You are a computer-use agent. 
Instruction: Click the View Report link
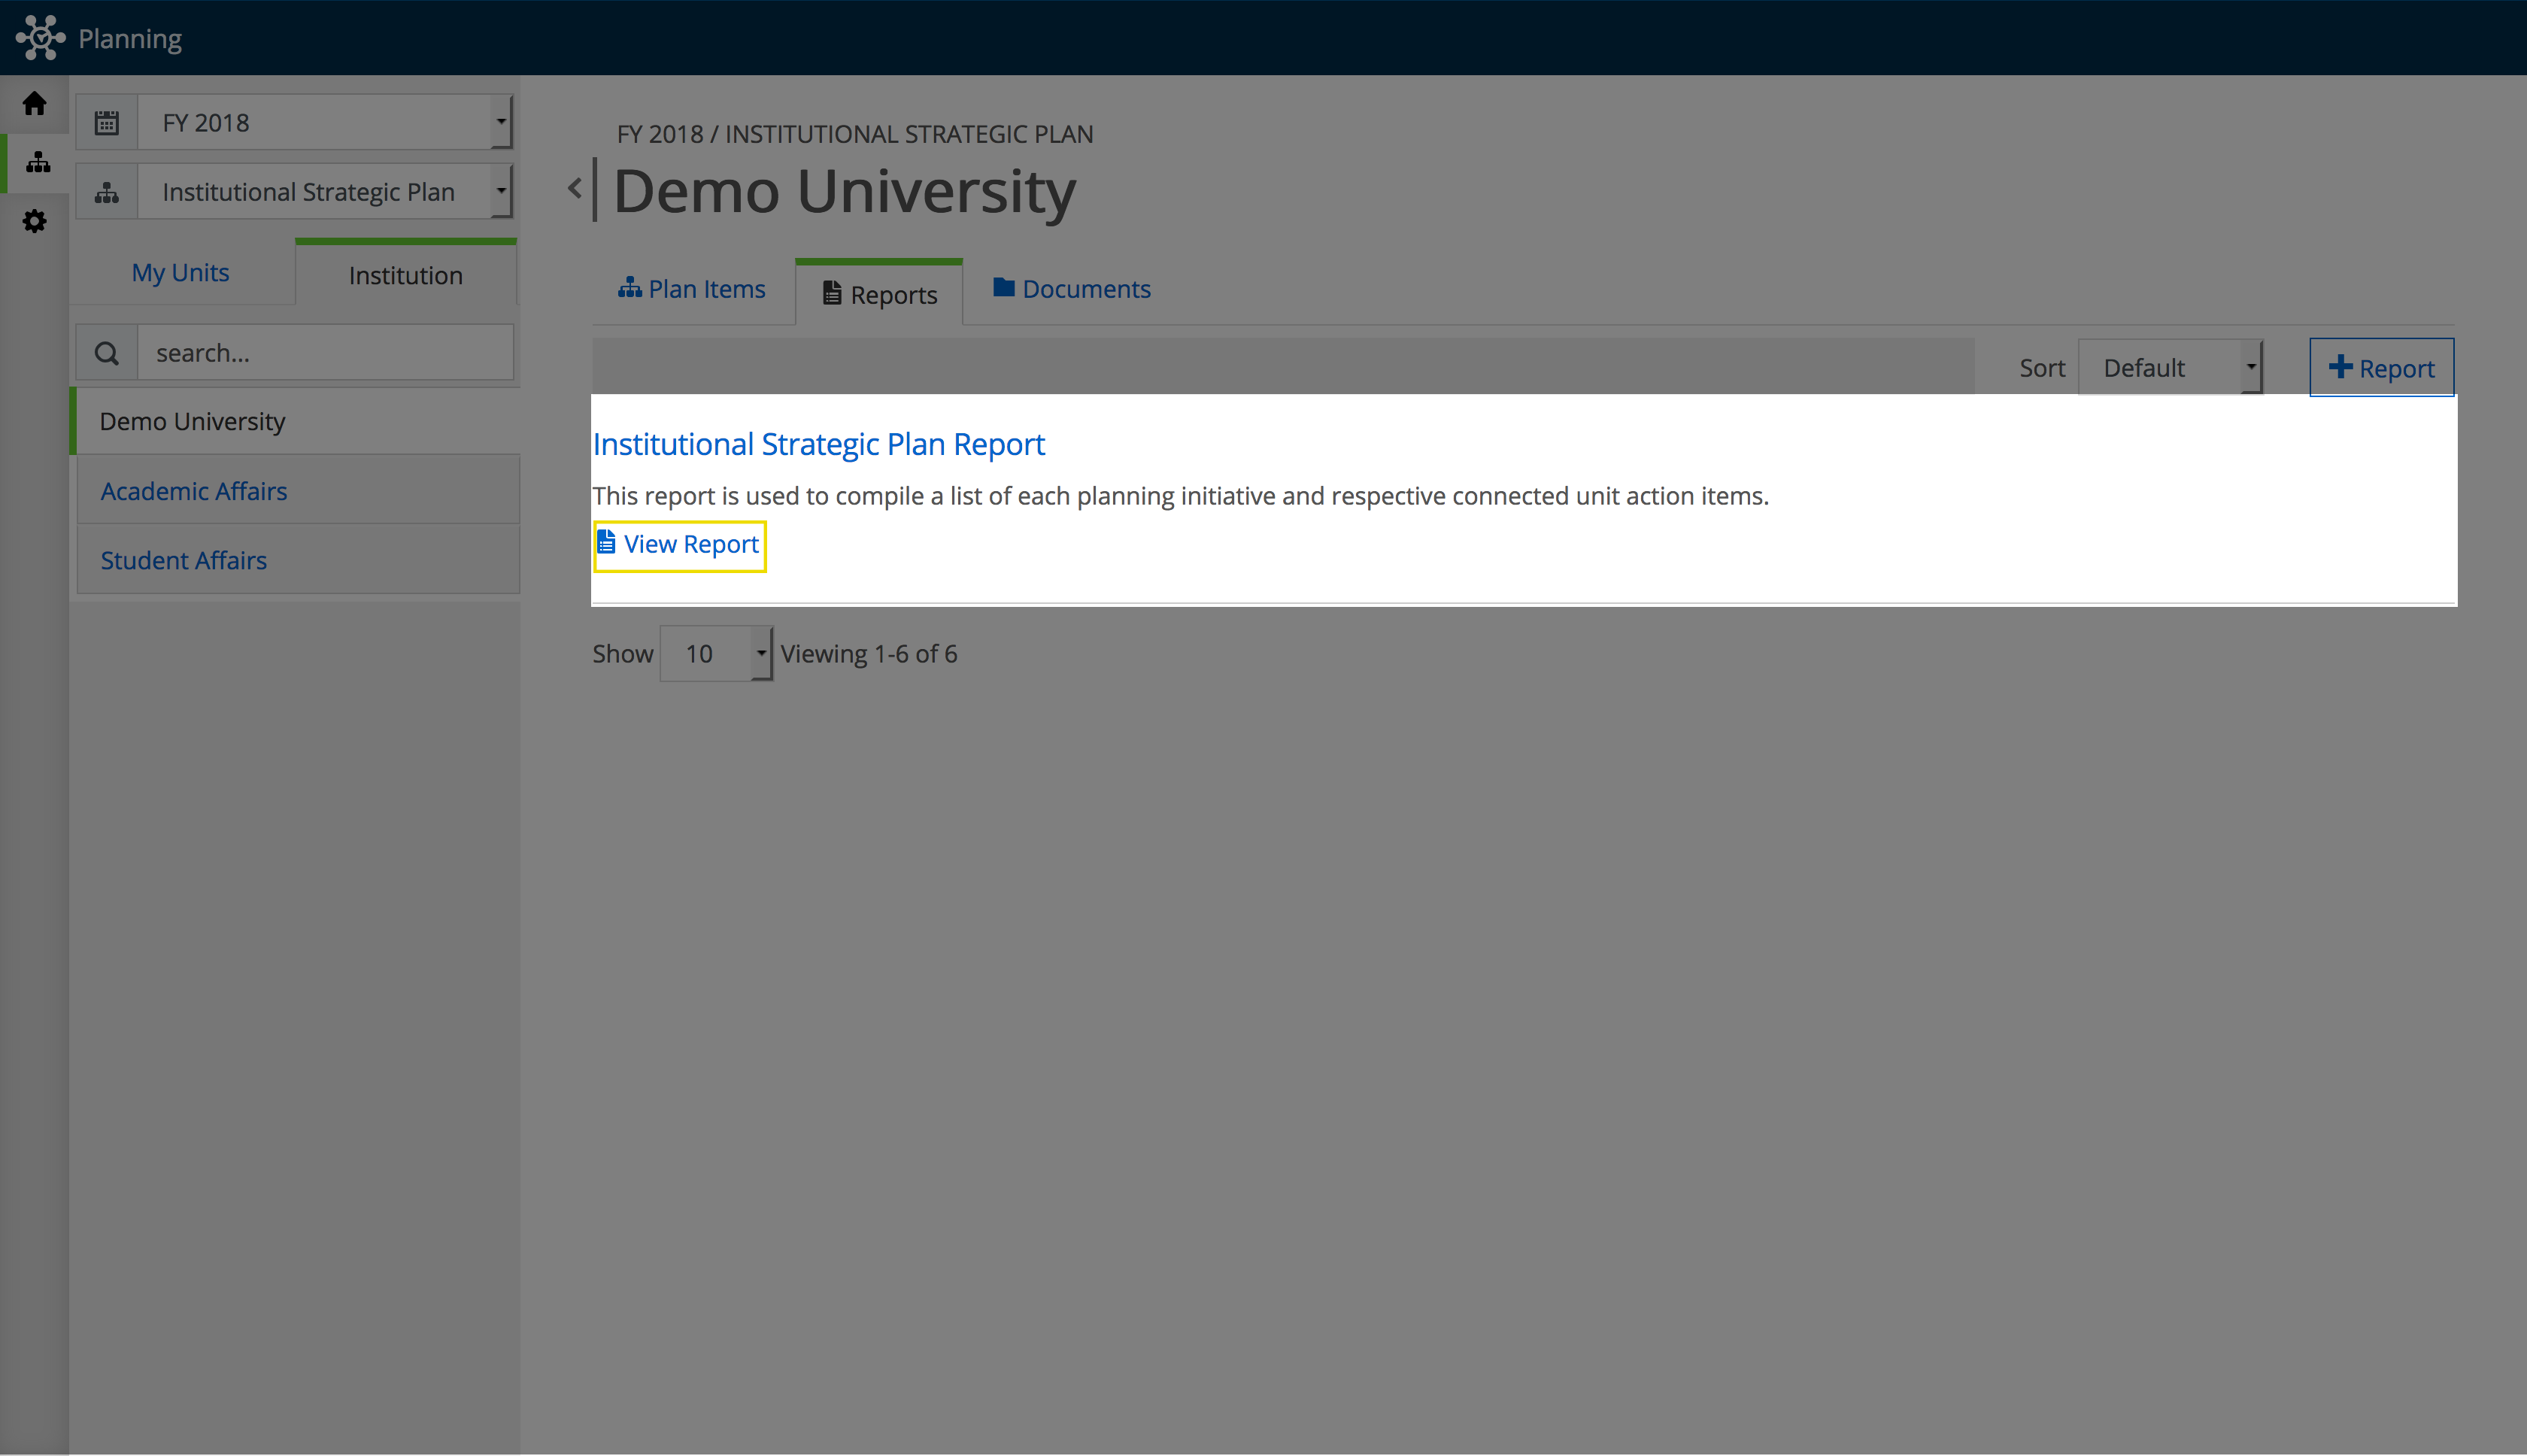click(680, 545)
